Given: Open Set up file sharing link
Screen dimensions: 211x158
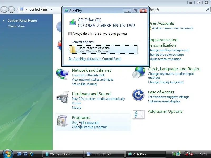Looking at the screenshot, I should (x=84, y=84).
